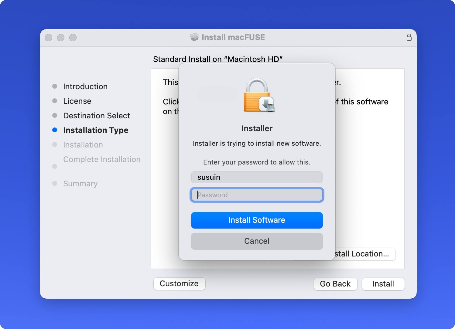Click the lock icon in title bar
455x329 pixels.
[409, 37]
